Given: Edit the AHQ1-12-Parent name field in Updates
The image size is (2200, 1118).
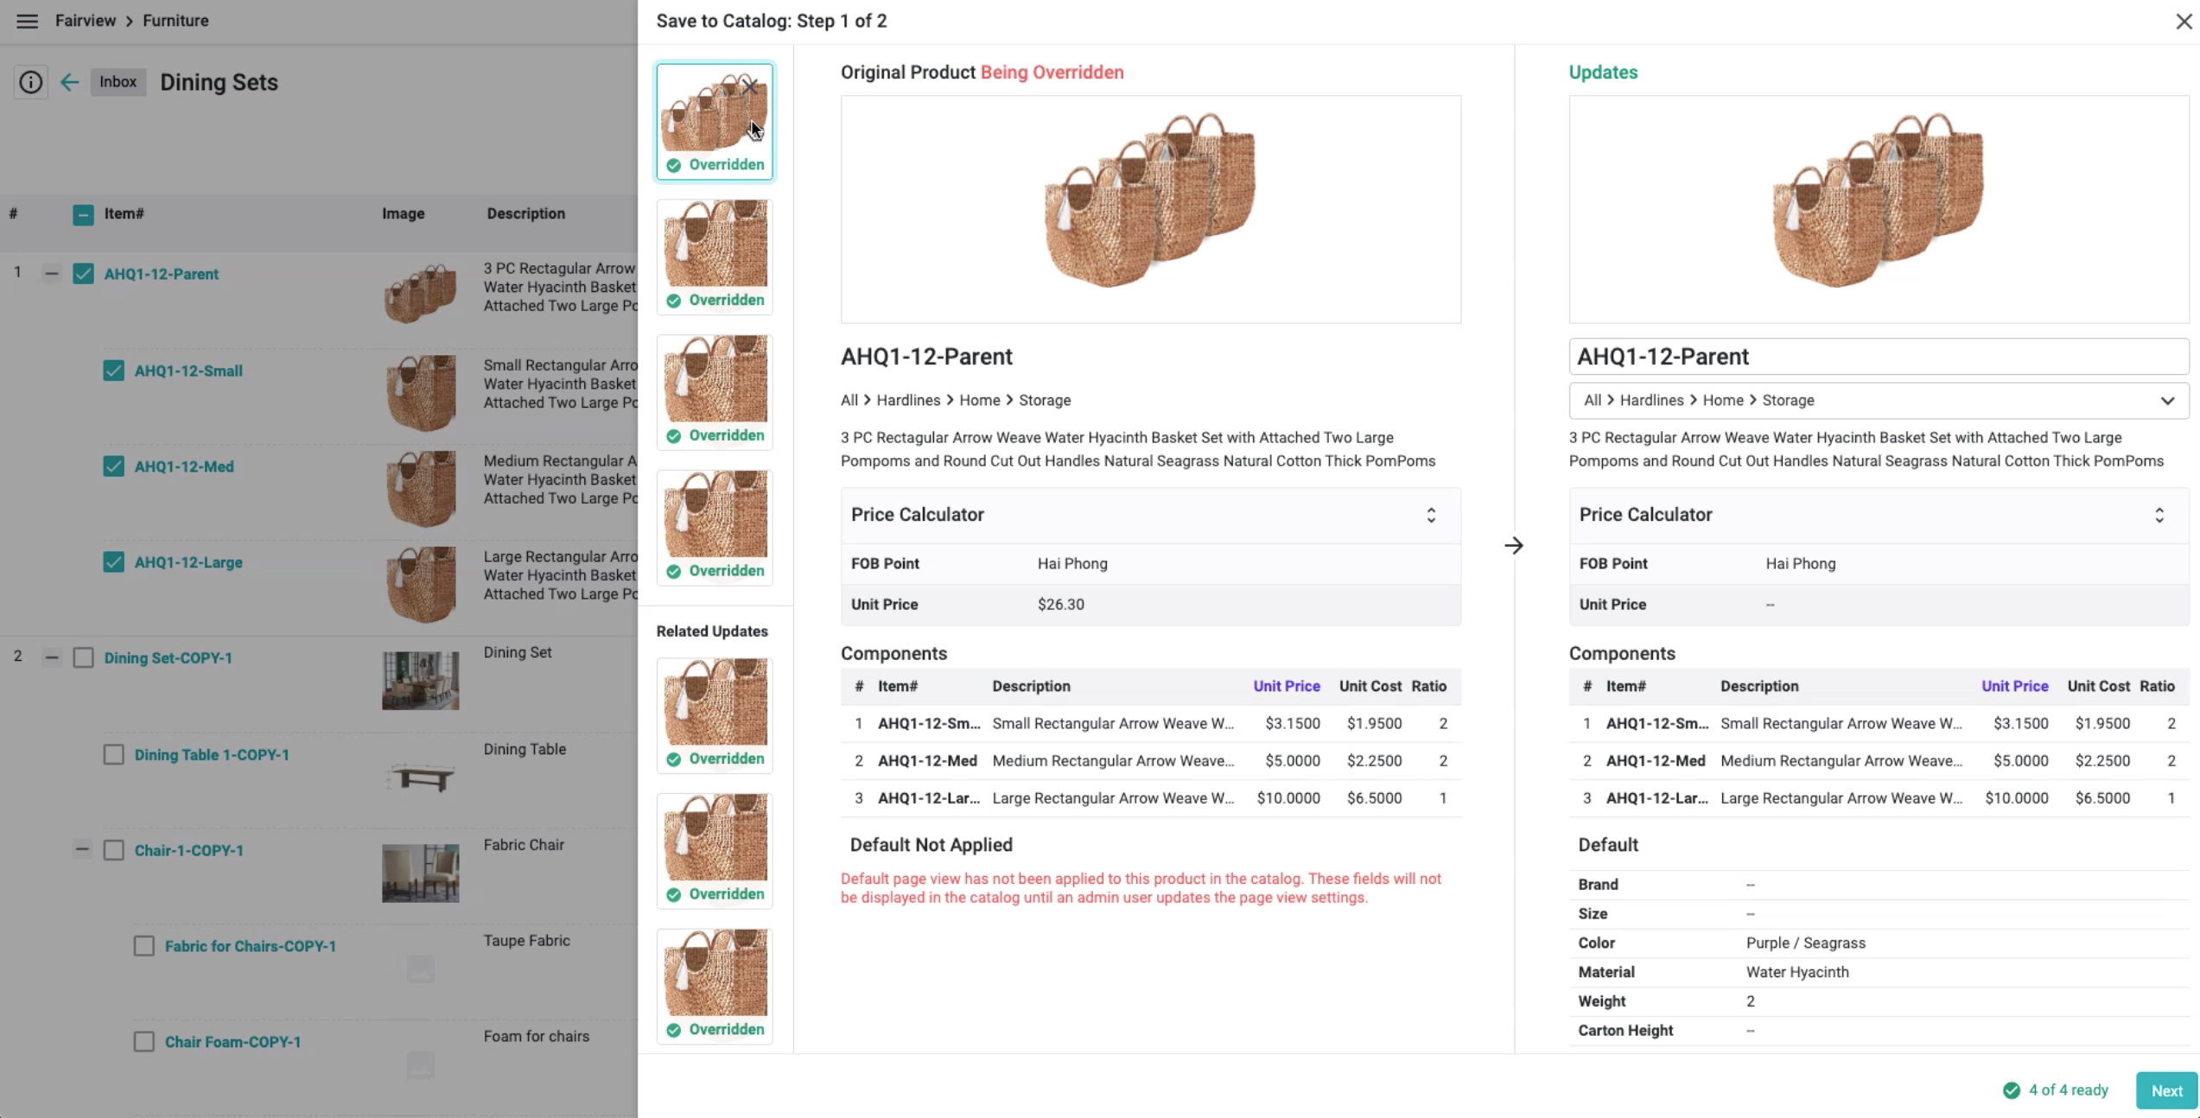Looking at the screenshot, I should tap(1878, 356).
